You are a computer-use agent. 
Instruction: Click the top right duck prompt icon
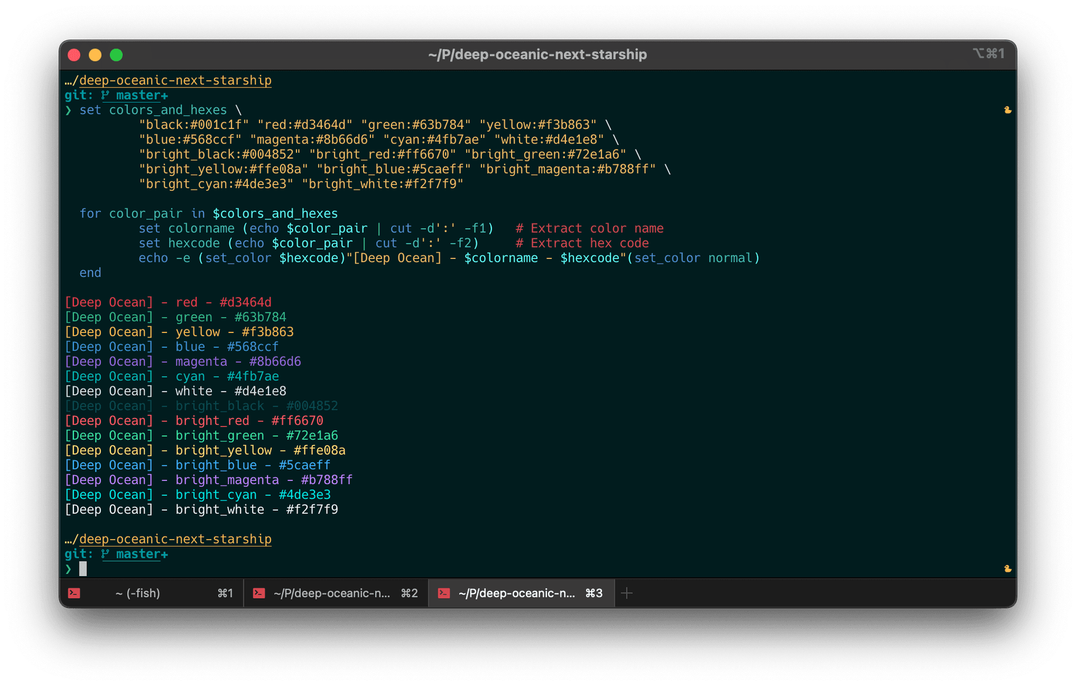1008,110
